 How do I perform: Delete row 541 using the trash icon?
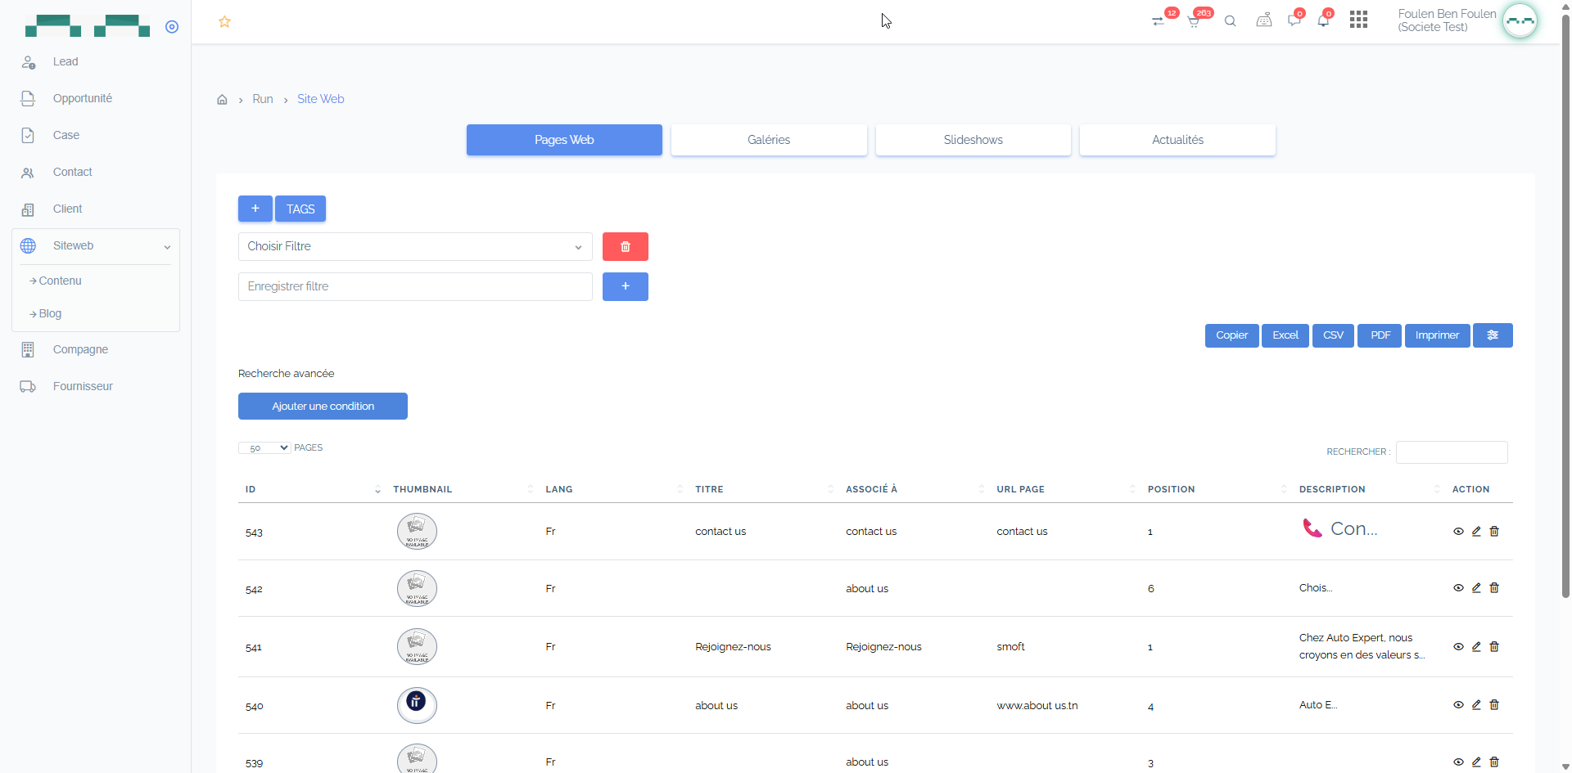(1494, 647)
